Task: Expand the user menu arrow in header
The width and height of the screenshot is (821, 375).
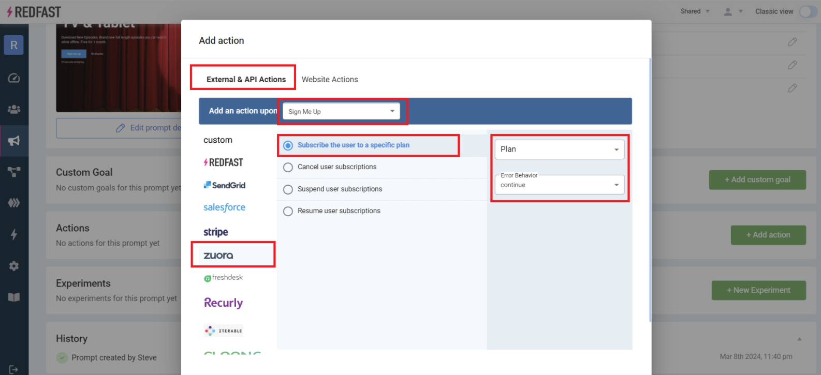Action: [x=741, y=11]
